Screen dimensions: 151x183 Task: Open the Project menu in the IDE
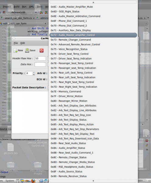coord(7,7)
